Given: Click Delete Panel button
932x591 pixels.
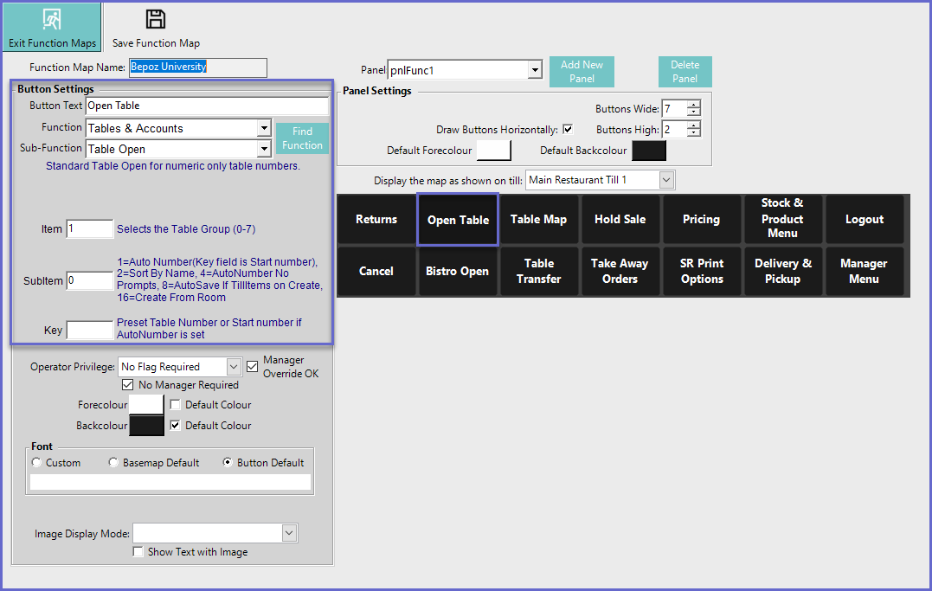Looking at the screenshot, I should pyautogui.click(x=685, y=71).
